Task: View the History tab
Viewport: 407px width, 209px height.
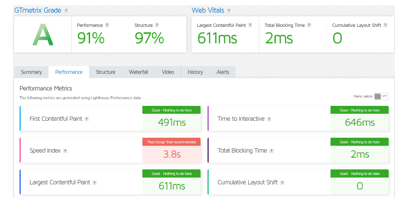Action: 195,72
